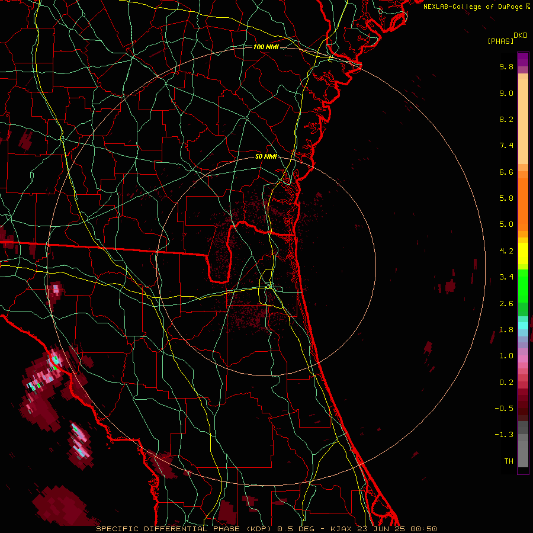Image resolution: width=533 pixels, height=533 pixels.
Task: Click the TH threshold label
Action: 509,461
